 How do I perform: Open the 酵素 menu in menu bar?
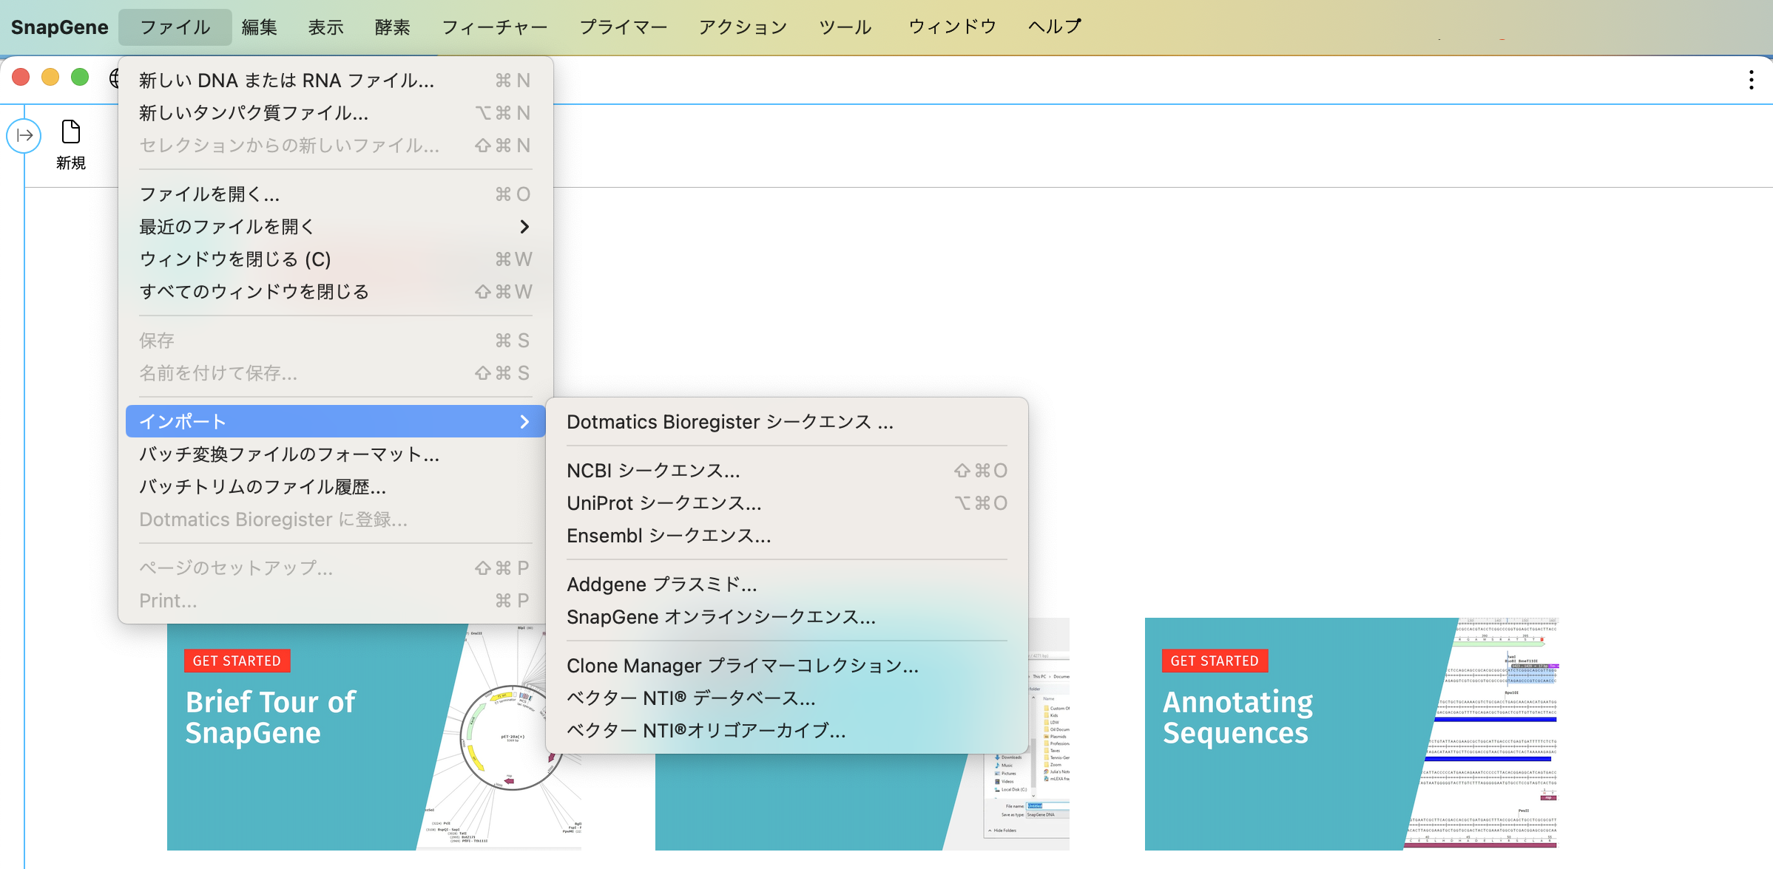tap(392, 27)
